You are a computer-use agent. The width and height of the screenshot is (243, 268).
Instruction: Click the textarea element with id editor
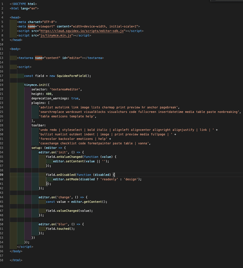(26, 58)
